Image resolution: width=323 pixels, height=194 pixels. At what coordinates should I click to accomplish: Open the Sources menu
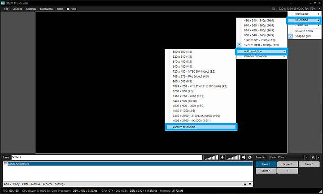point(17,9)
